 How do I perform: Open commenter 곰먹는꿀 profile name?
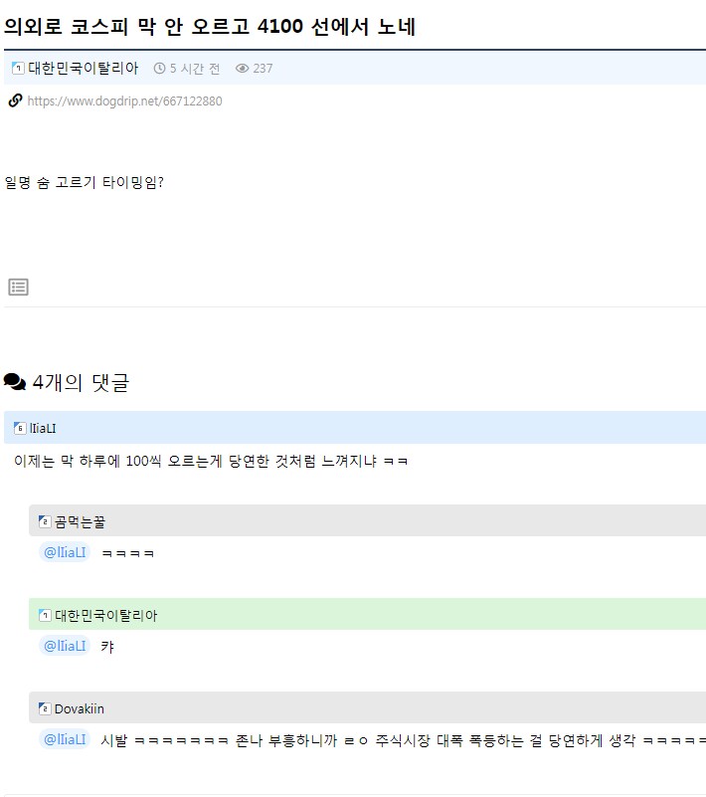pyautogui.click(x=80, y=521)
